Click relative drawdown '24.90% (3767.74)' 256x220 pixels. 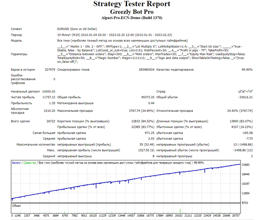[x=240, y=111]
